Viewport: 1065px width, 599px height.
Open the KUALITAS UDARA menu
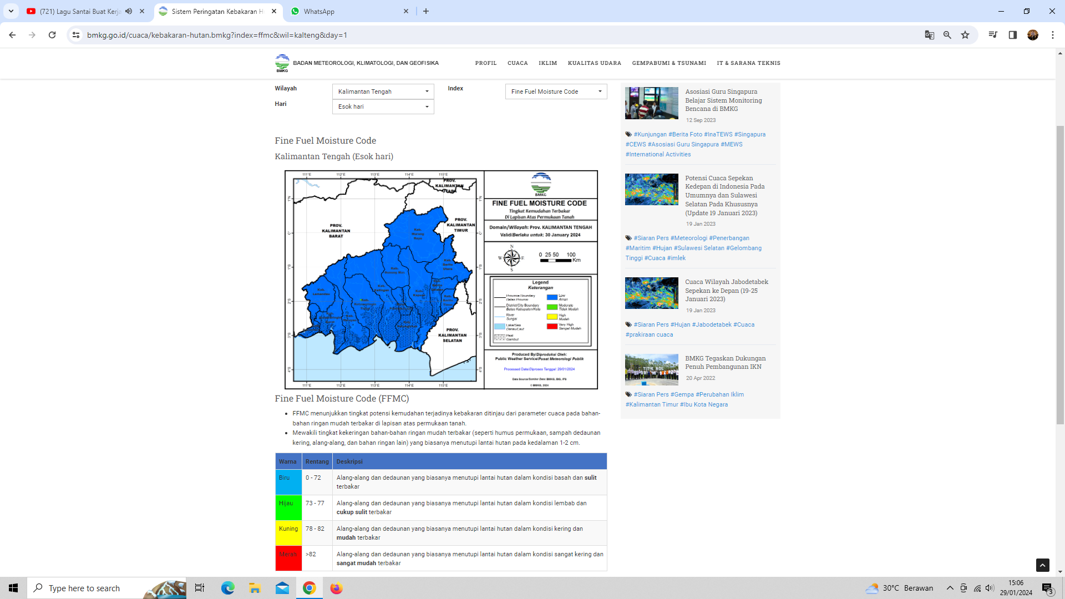(595, 63)
